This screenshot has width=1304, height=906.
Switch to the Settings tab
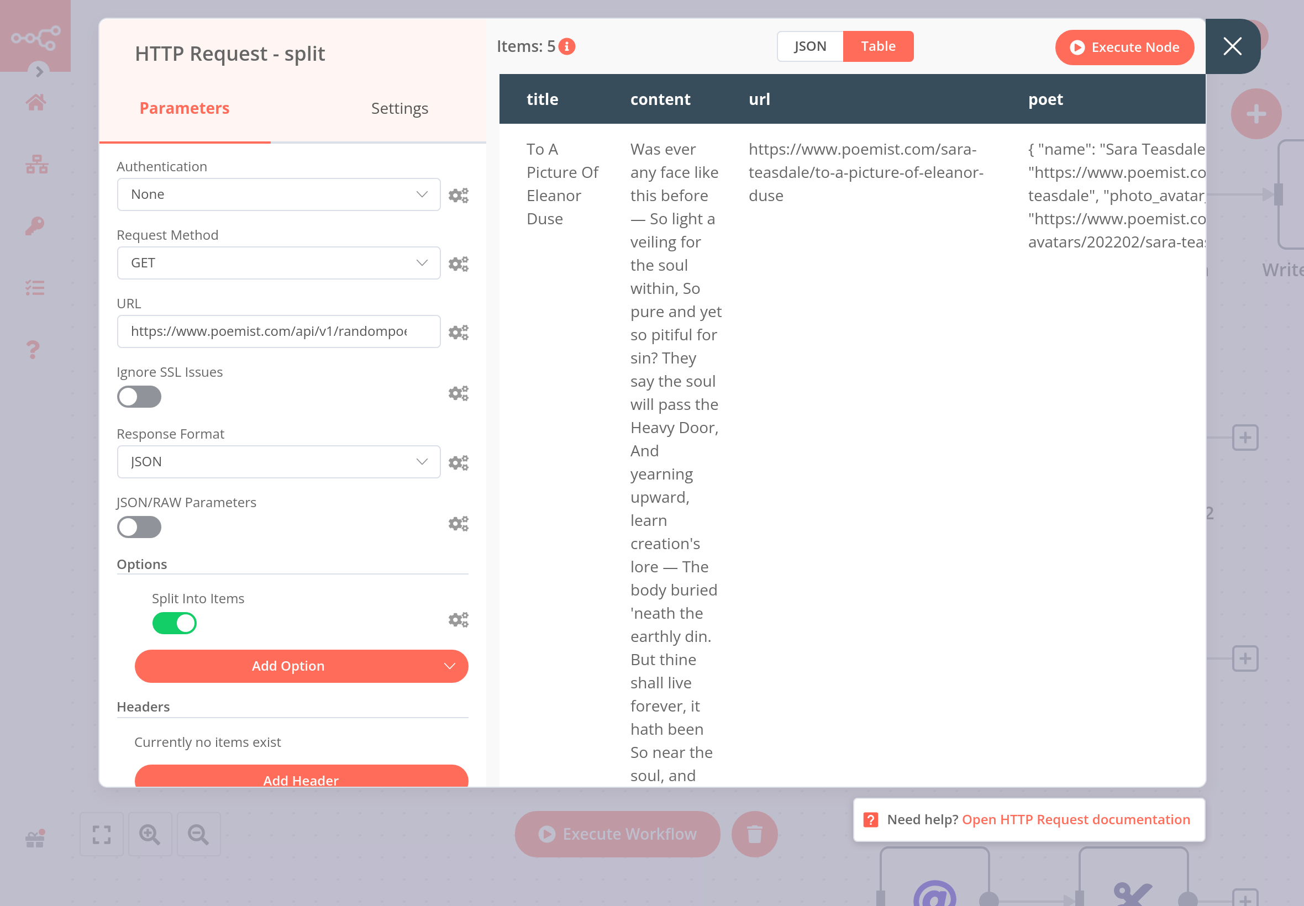[x=399, y=108]
